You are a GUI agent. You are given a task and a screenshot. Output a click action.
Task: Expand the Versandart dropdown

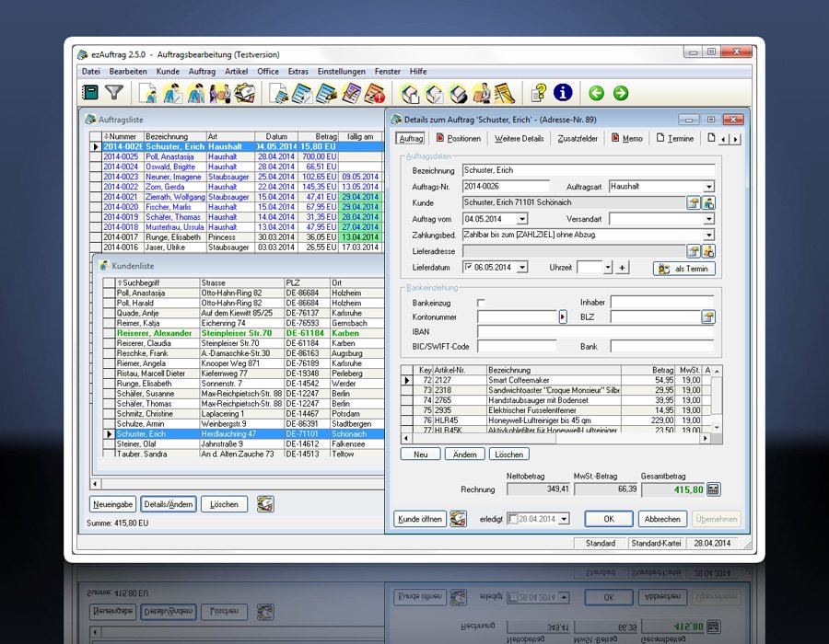[707, 219]
